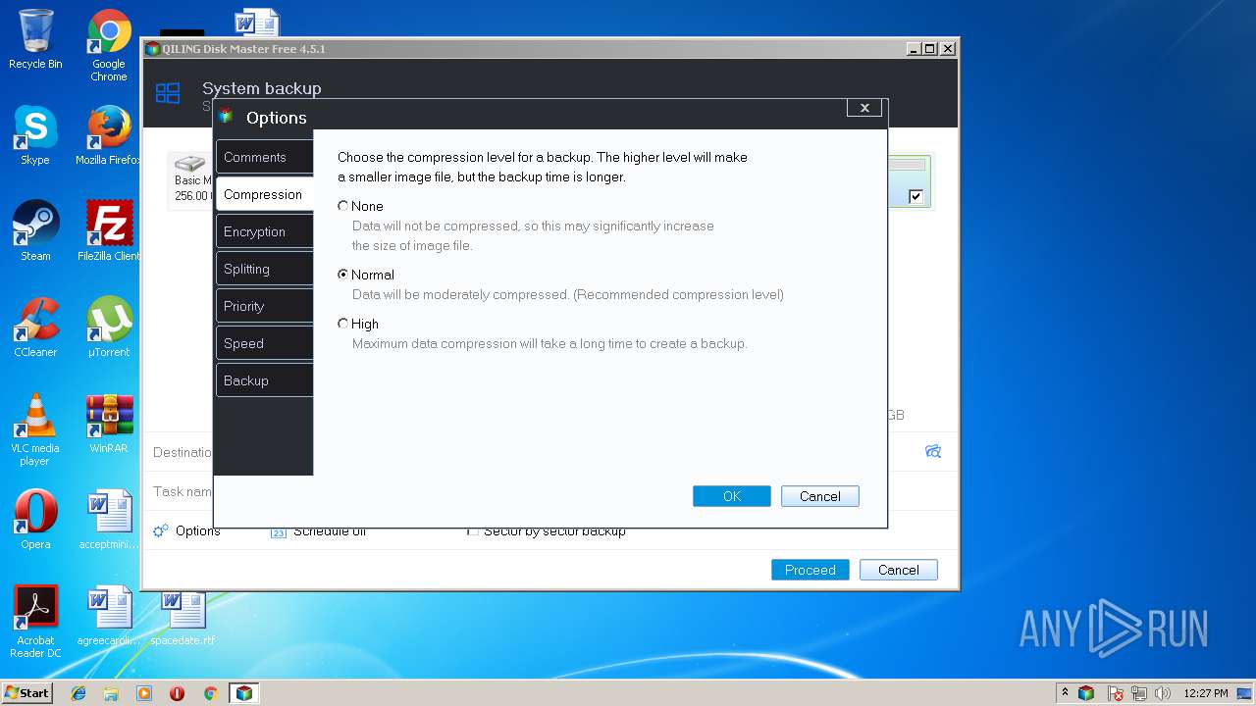1256x706 pixels.
Task: Select the None compression radio button
Action: (x=342, y=206)
